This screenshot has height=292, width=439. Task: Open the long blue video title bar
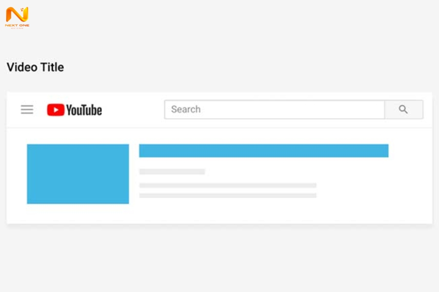[264, 150]
